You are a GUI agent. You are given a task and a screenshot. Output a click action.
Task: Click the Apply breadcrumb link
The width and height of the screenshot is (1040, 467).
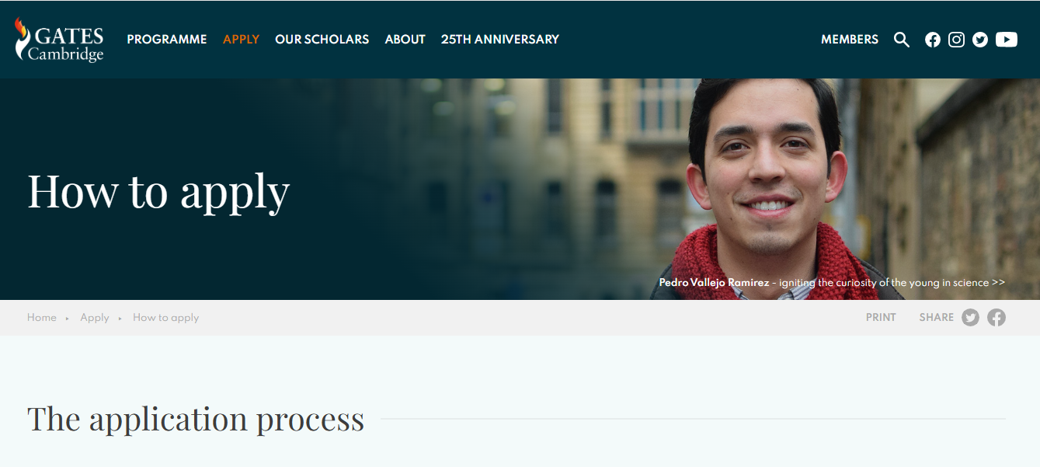(95, 317)
